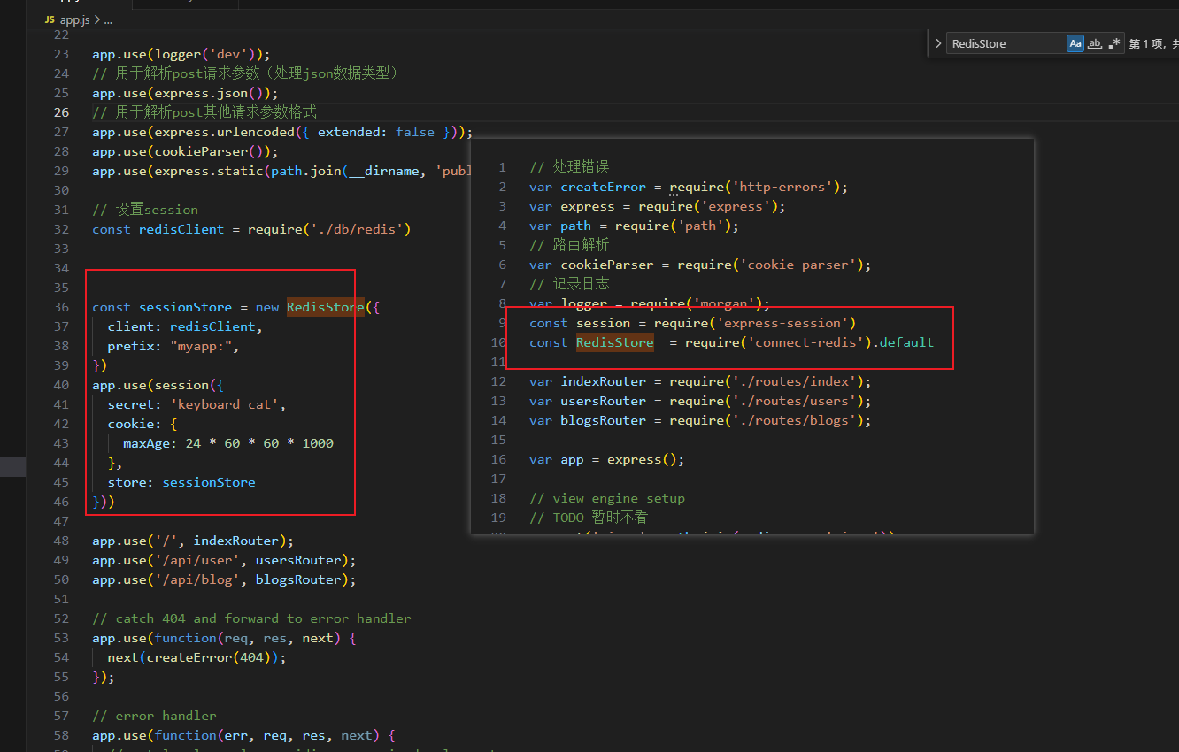
Task: Toggle Match Whole Word (ab) in find widget
Action: click(1095, 43)
